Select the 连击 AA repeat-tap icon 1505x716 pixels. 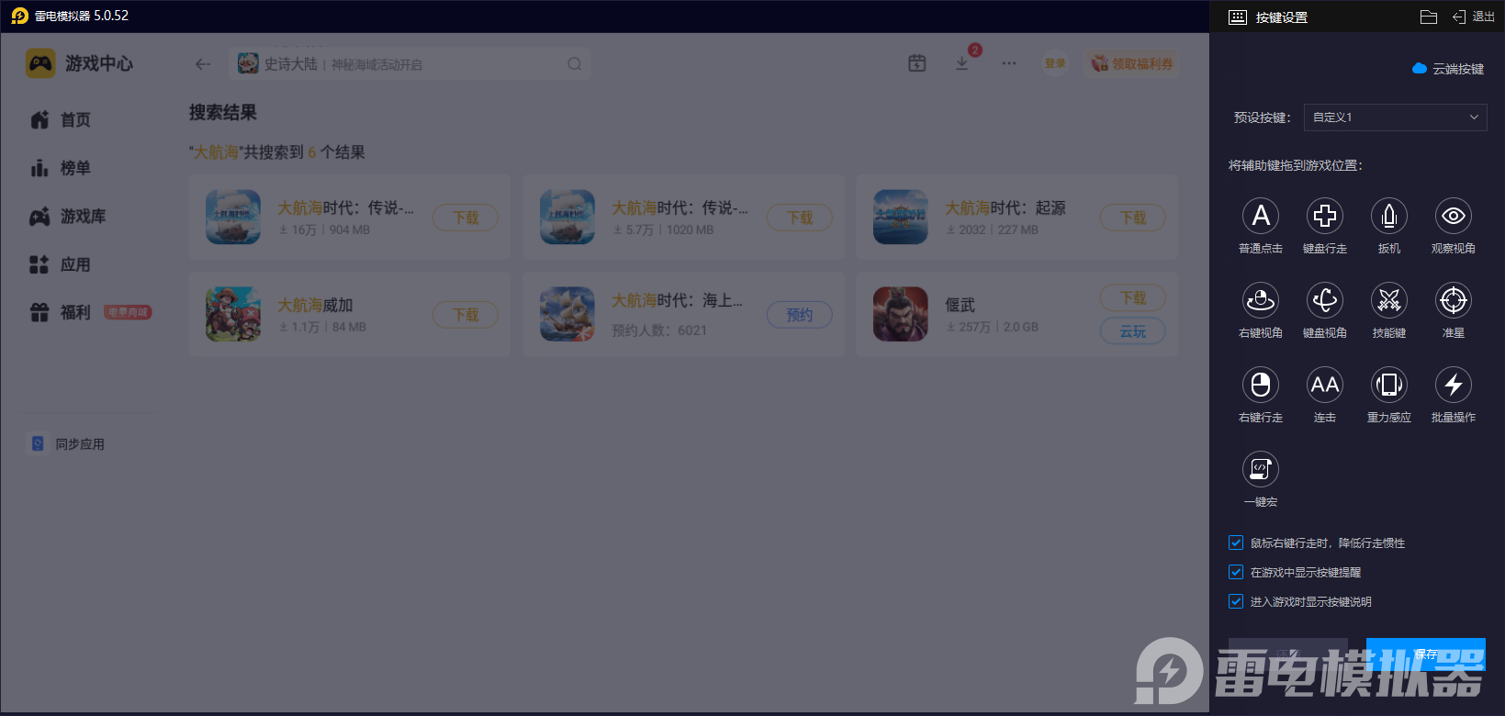pos(1325,385)
